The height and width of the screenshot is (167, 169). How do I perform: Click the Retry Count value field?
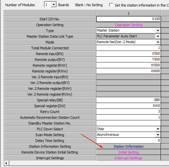pos(128,112)
